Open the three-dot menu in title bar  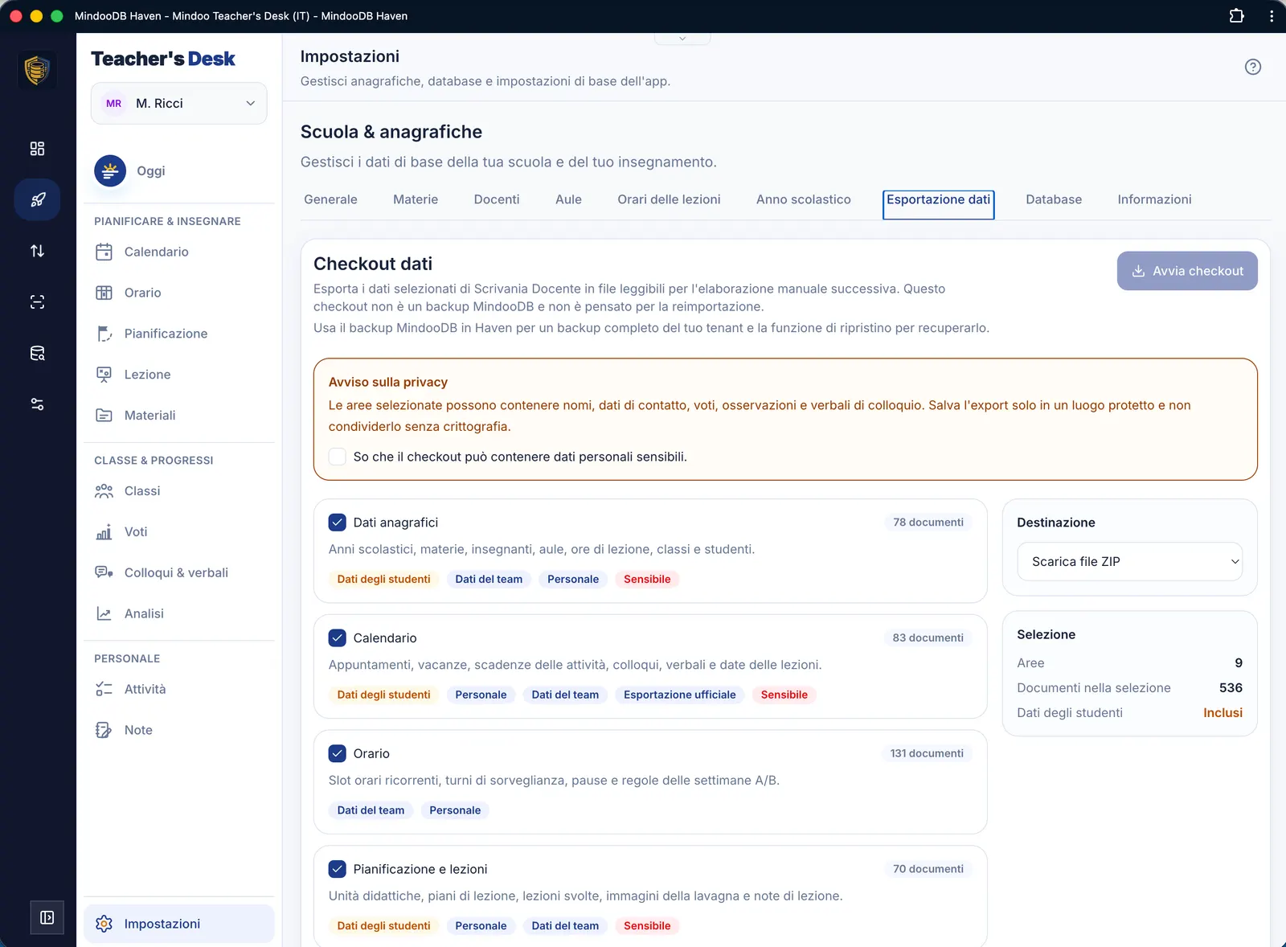click(x=1271, y=15)
